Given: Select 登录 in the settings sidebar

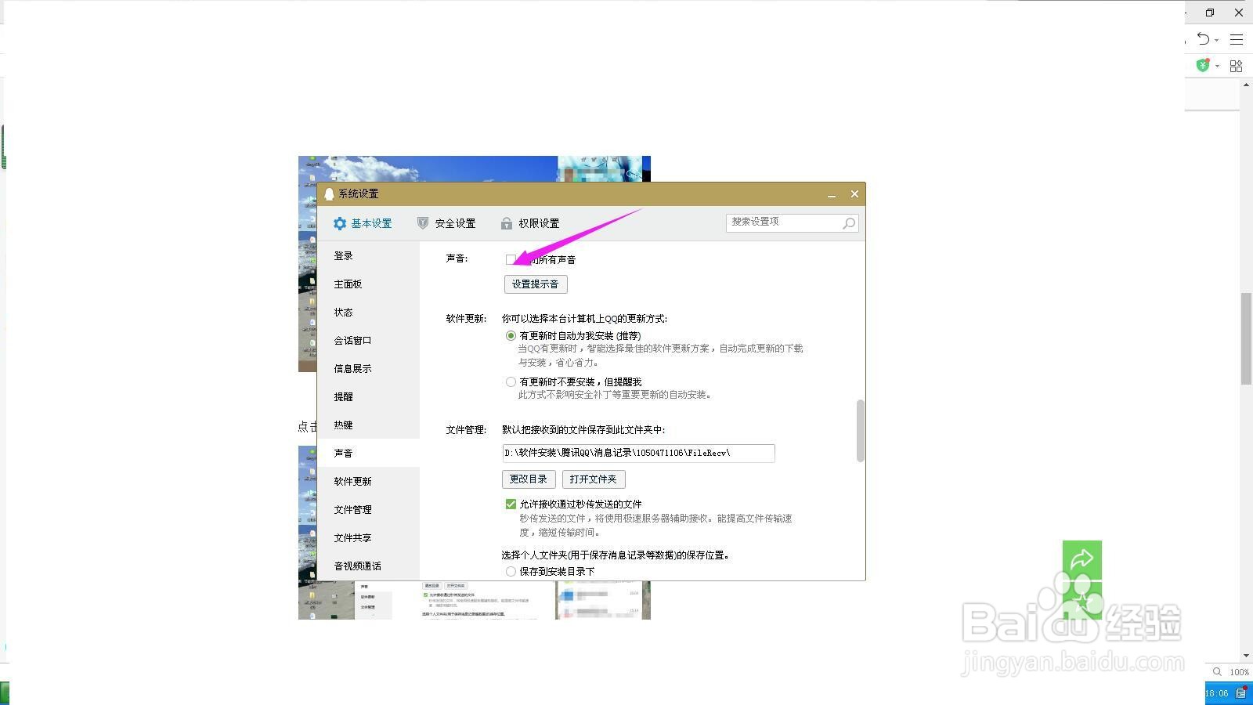Looking at the screenshot, I should pyautogui.click(x=369, y=256).
